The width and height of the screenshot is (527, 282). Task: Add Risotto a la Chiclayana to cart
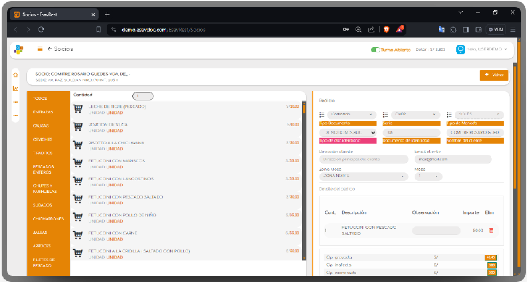coord(78,145)
